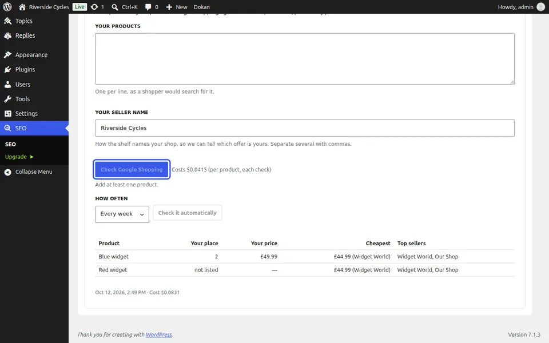
Task: Click the Check it automatically button
Action: 188,213
